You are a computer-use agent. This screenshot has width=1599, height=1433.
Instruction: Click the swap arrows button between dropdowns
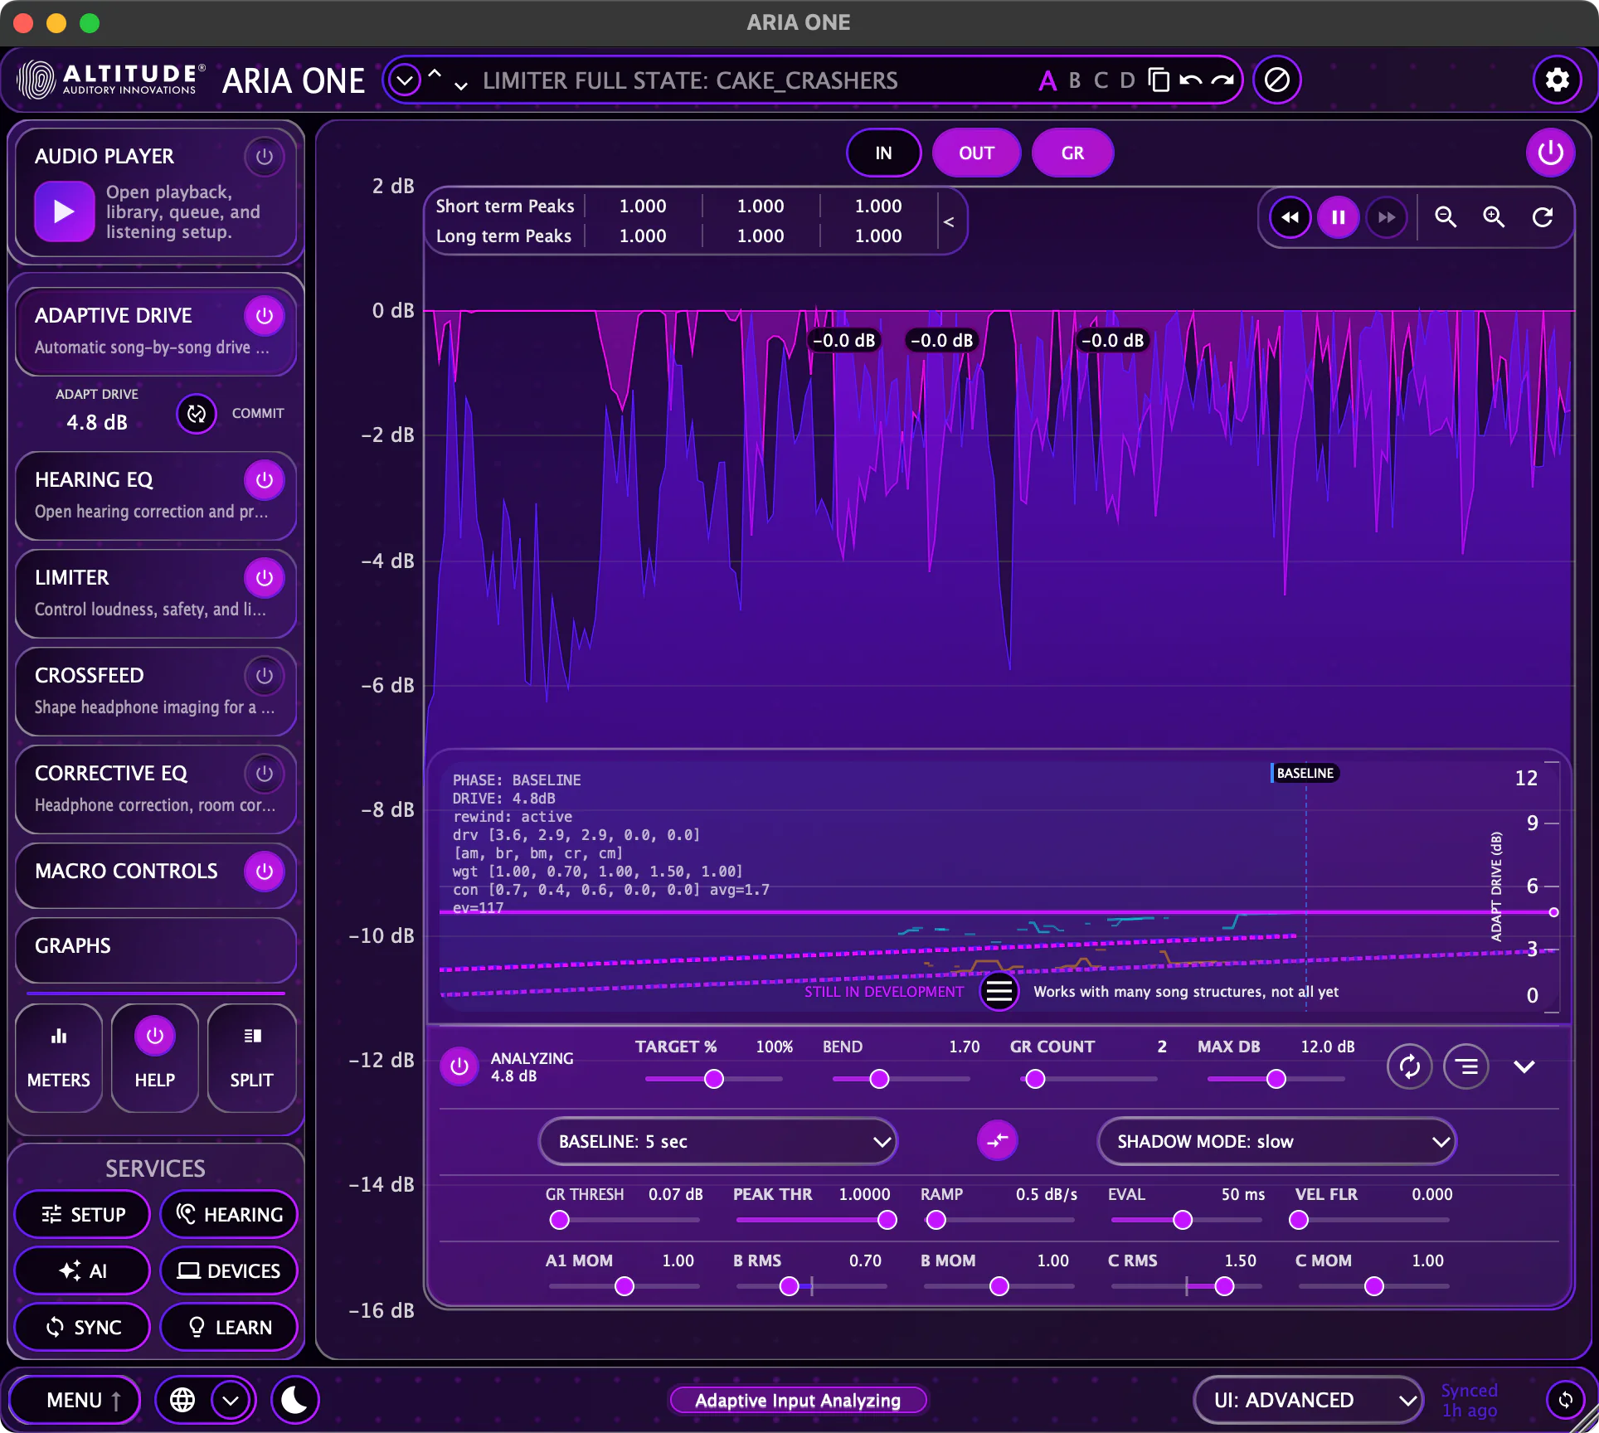pos(998,1141)
